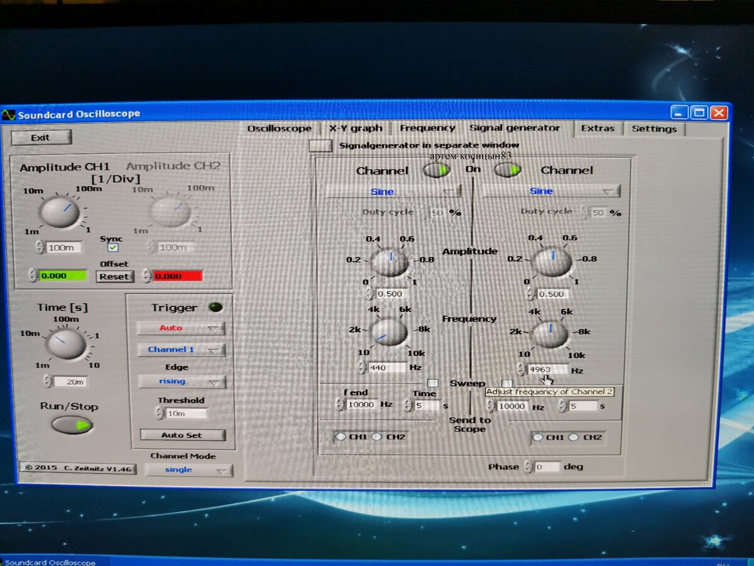Click the Time 20m value field
The width and height of the screenshot is (754, 566).
click(69, 381)
